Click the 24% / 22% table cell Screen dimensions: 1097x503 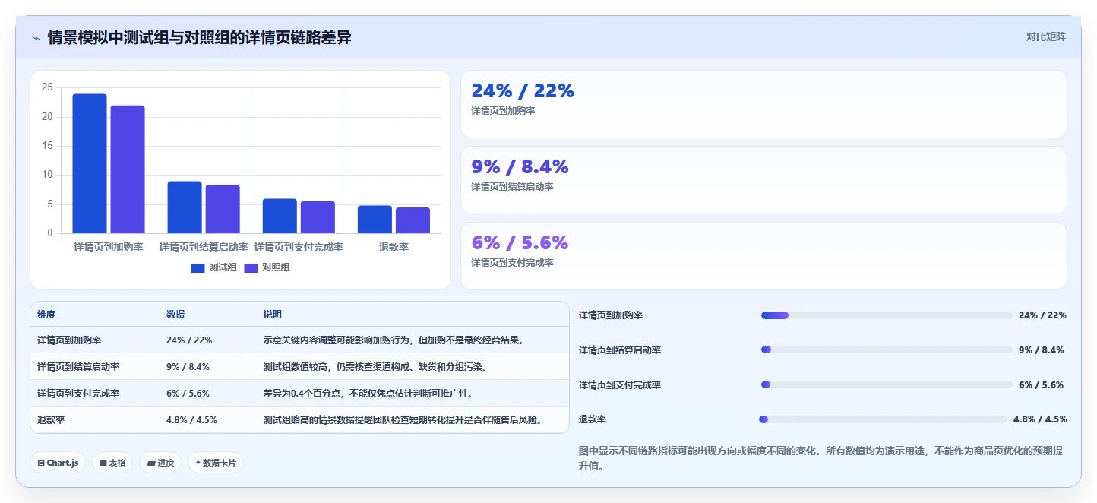(189, 340)
